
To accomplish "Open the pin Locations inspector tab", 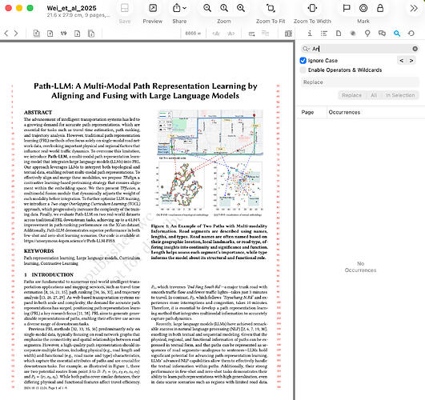I will click(x=367, y=34).
